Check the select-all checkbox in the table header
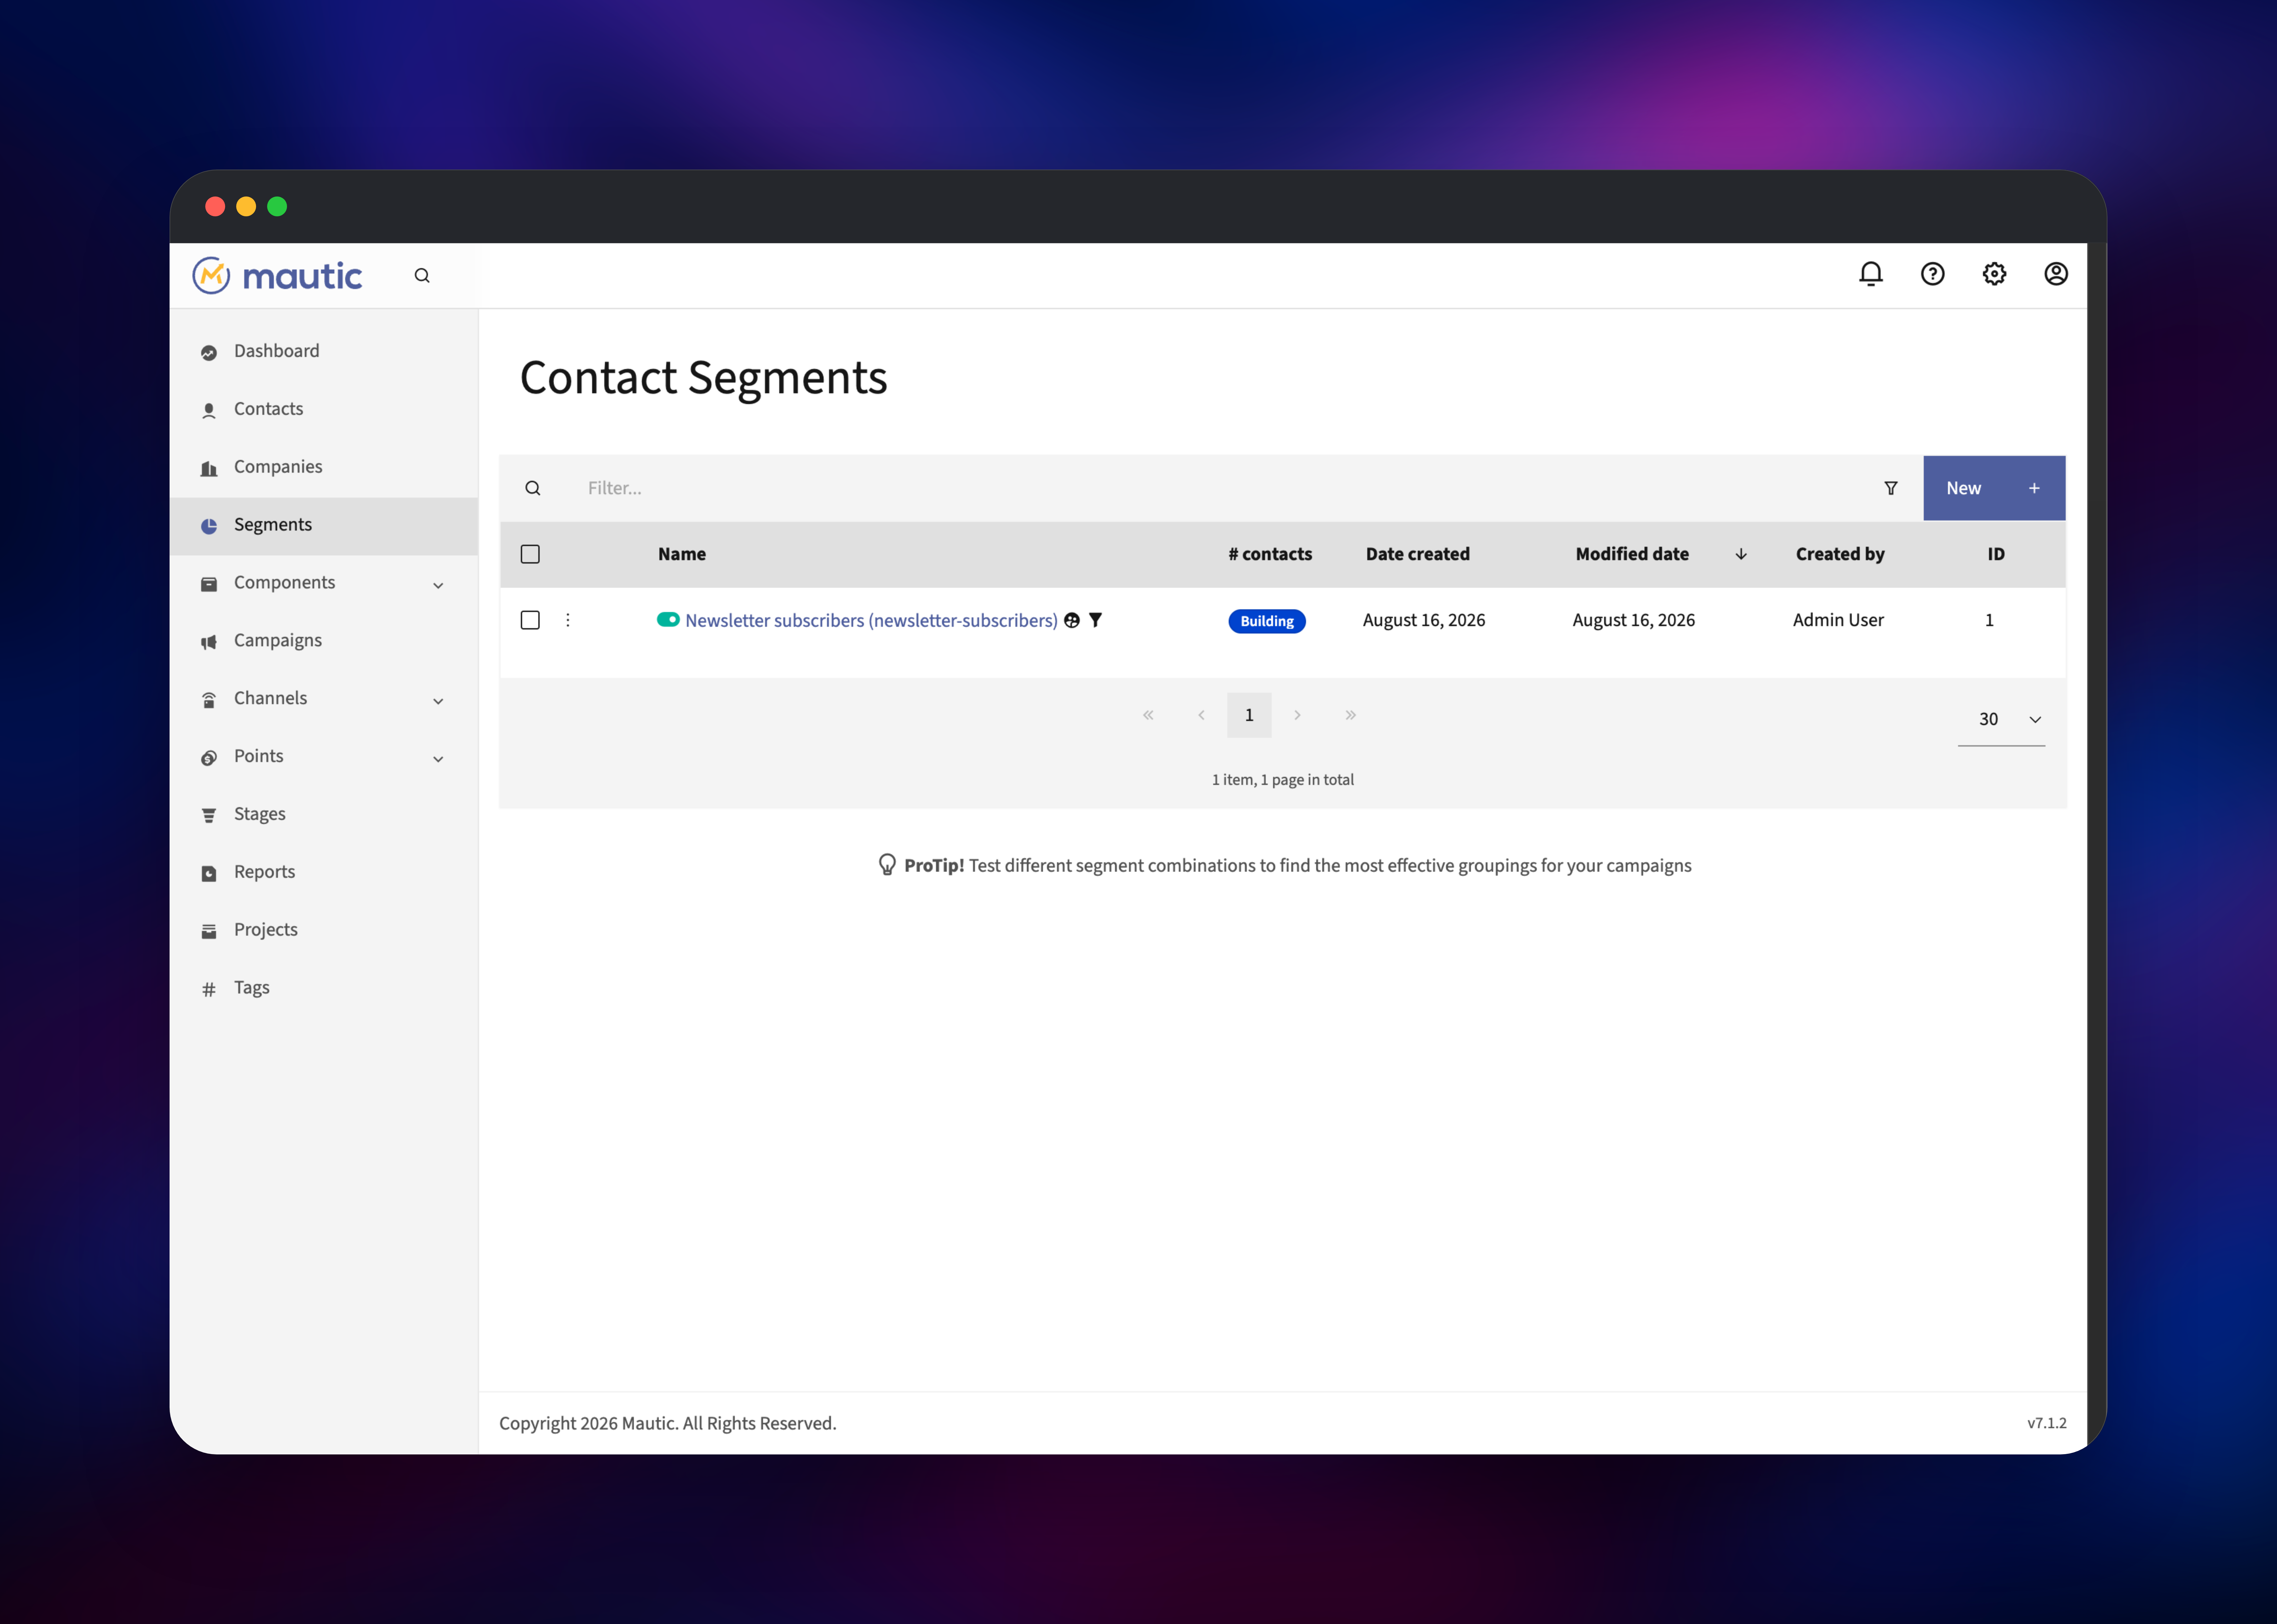The image size is (2277, 1624). (530, 554)
